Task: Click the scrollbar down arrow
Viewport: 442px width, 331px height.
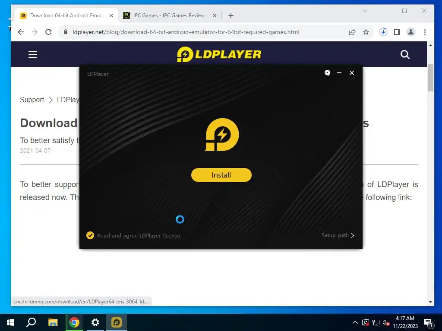Action: tap(430, 302)
